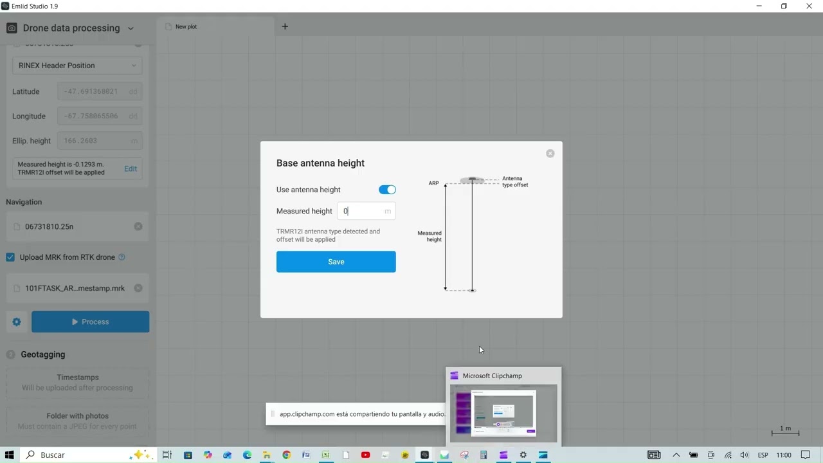Image resolution: width=823 pixels, height=463 pixels.
Task: Click the Timestamps upload area
Action: tap(77, 383)
